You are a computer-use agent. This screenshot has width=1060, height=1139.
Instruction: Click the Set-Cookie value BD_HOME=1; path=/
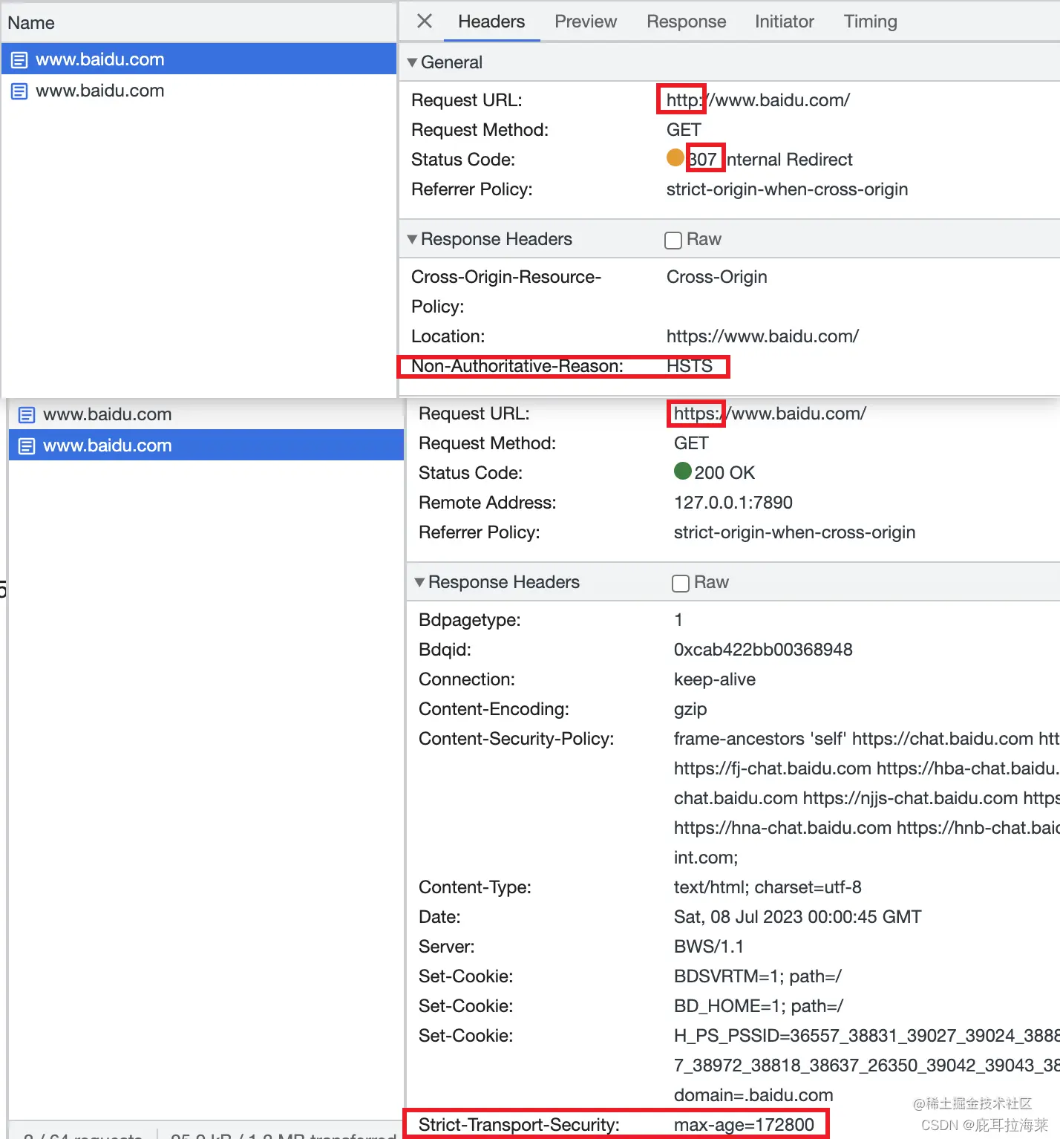click(x=759, y=1006)
